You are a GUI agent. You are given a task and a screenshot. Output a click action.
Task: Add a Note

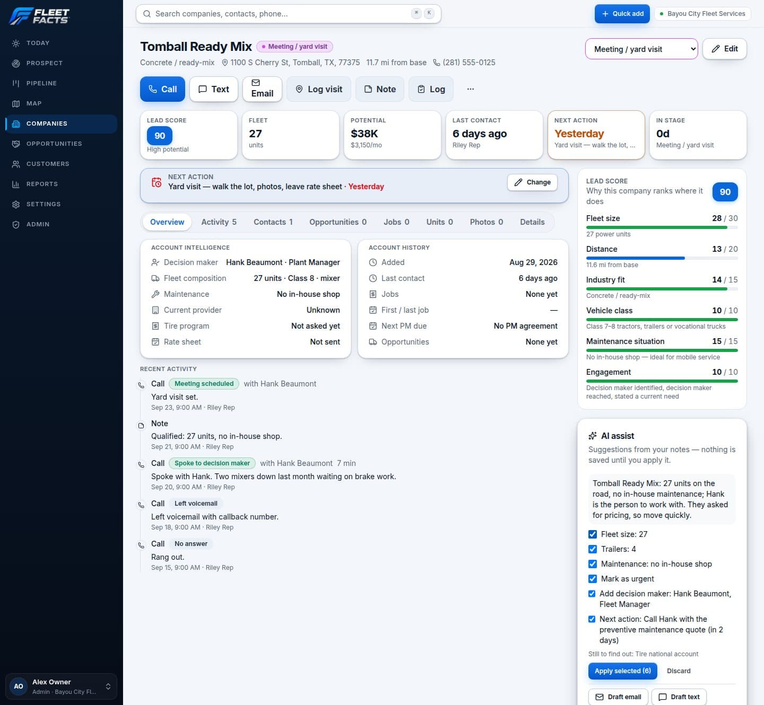(x=380, y=89)
